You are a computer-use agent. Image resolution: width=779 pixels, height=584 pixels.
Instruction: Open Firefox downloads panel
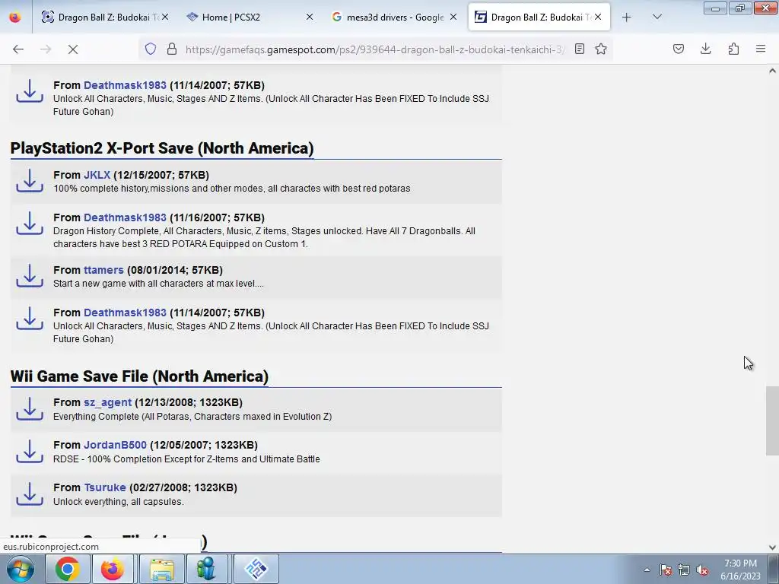pyautogui.click(x=705, y=49)
